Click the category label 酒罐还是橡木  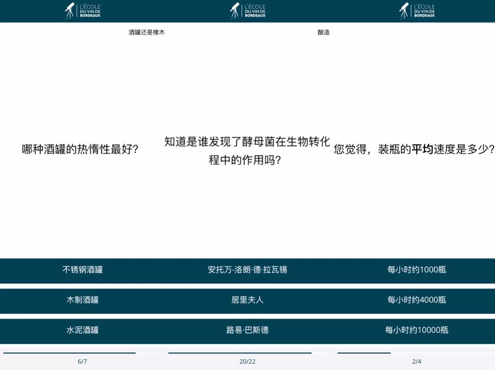147,32
